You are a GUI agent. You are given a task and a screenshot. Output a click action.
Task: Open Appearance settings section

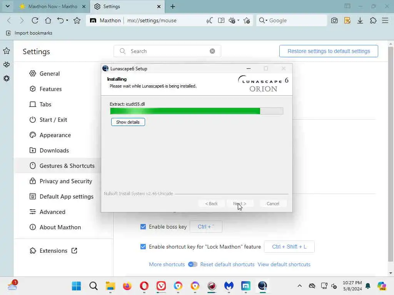(x=50, y=135)
